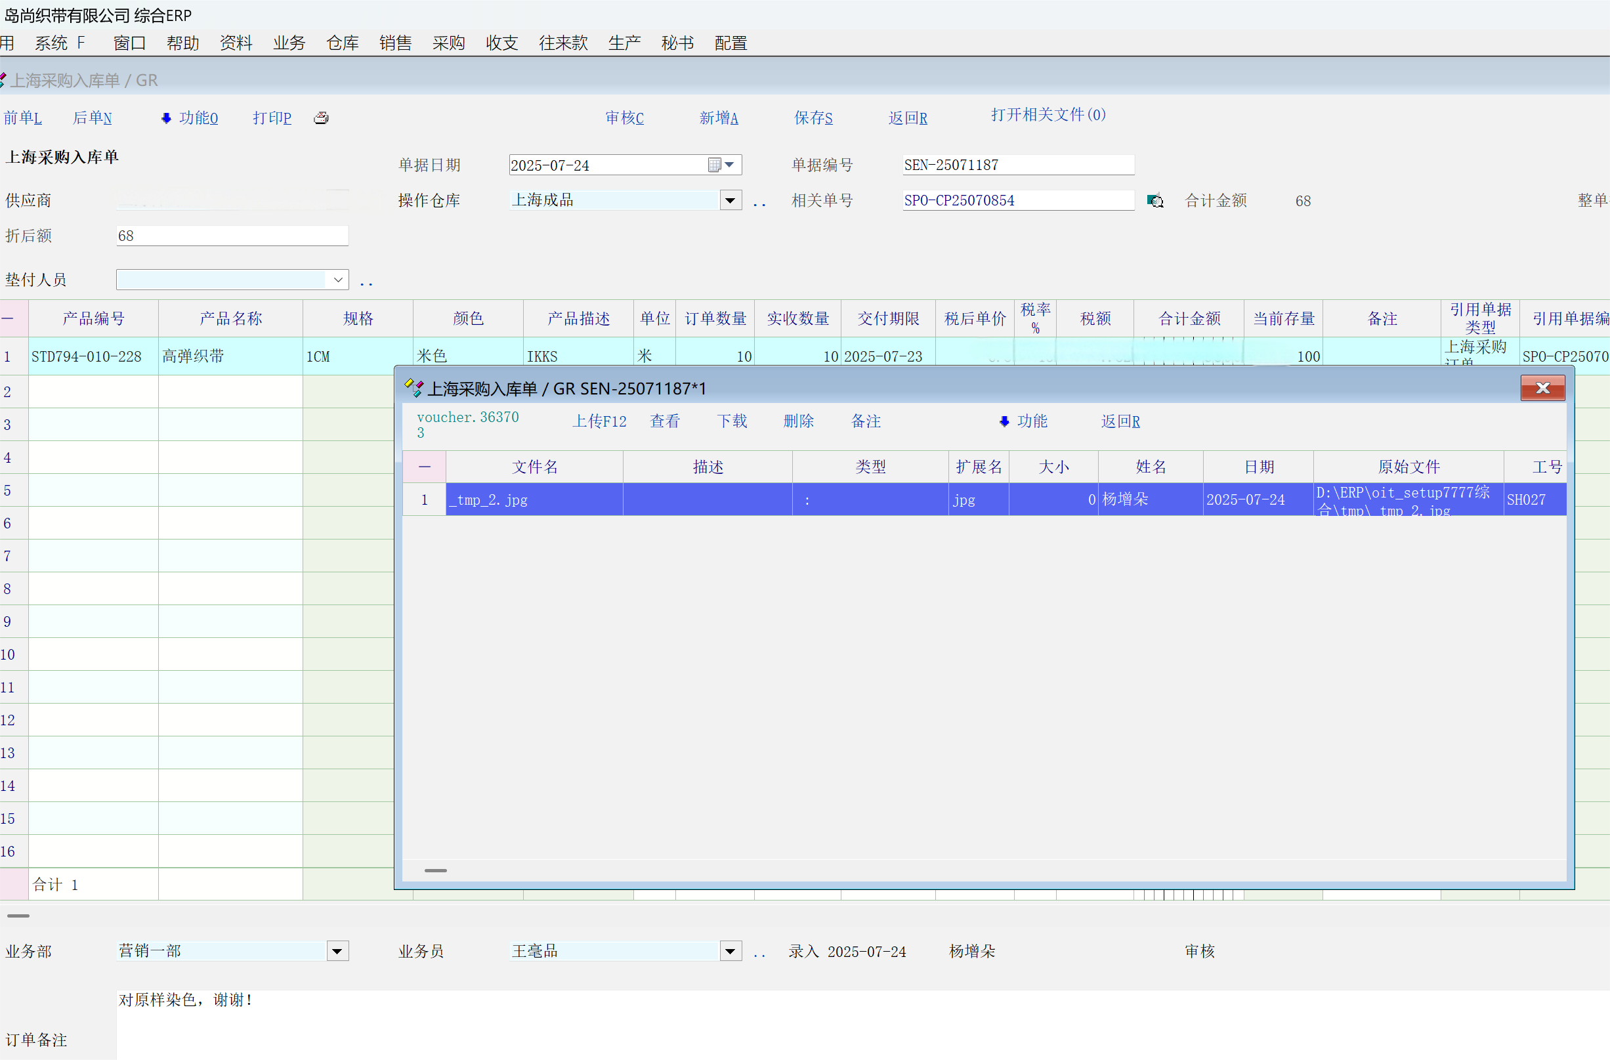Click the dialog's title bar icon
Image resolution: width=1610 pixels, height=1060 pixels.
pos(413,389)
